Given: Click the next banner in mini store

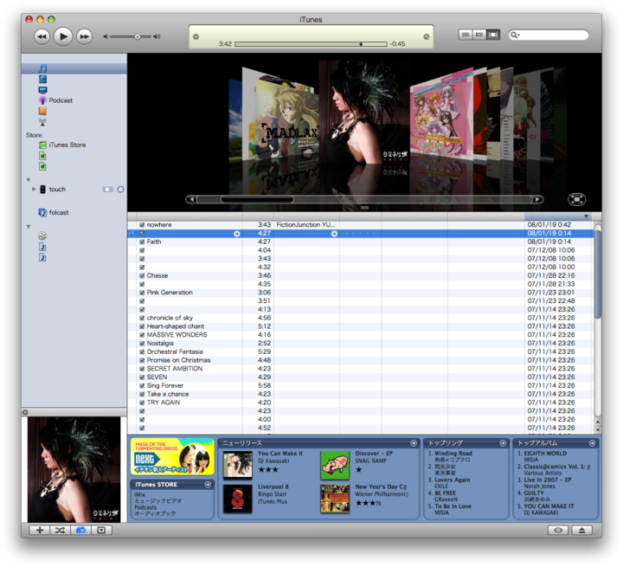Looking at the screenshot, I should (172, 456).
